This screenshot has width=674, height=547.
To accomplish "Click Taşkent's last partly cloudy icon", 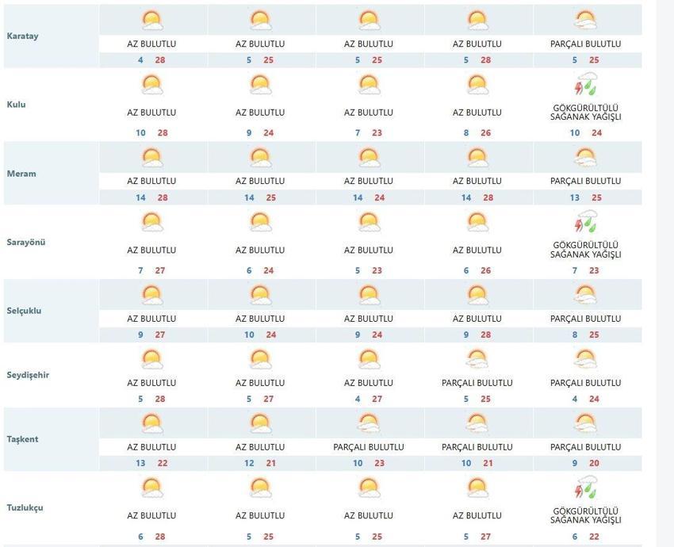I will (584, 423).
